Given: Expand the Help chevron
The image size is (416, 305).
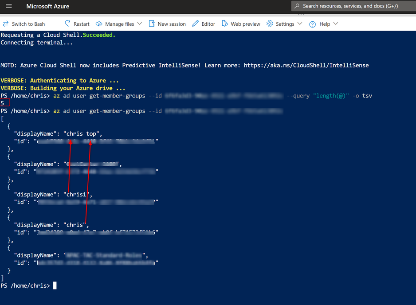Looking at the screenshot, I should pyautogui.click(x=336, y=23).
